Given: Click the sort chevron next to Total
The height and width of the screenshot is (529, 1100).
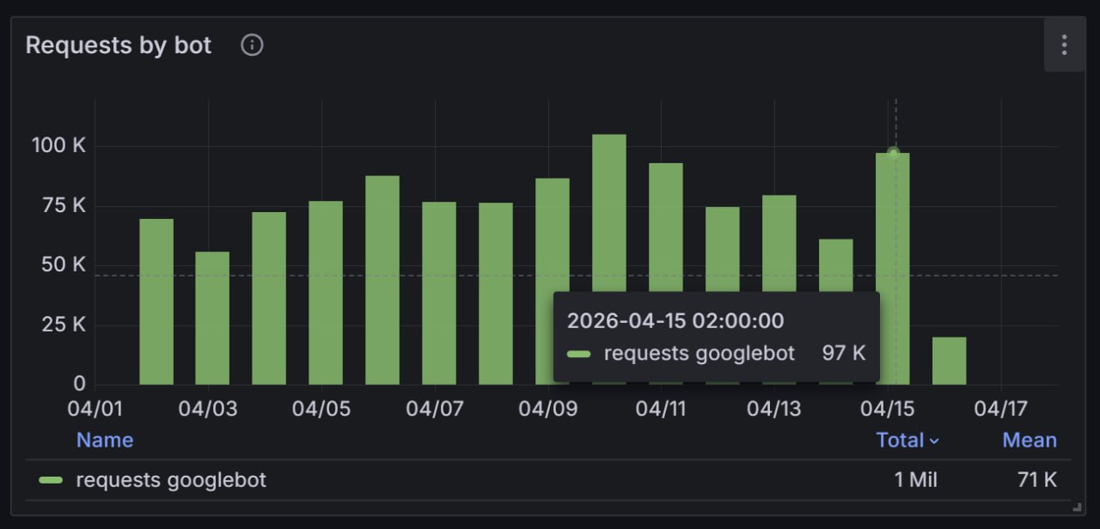Looking at the screenshot, I should (934, 441).
